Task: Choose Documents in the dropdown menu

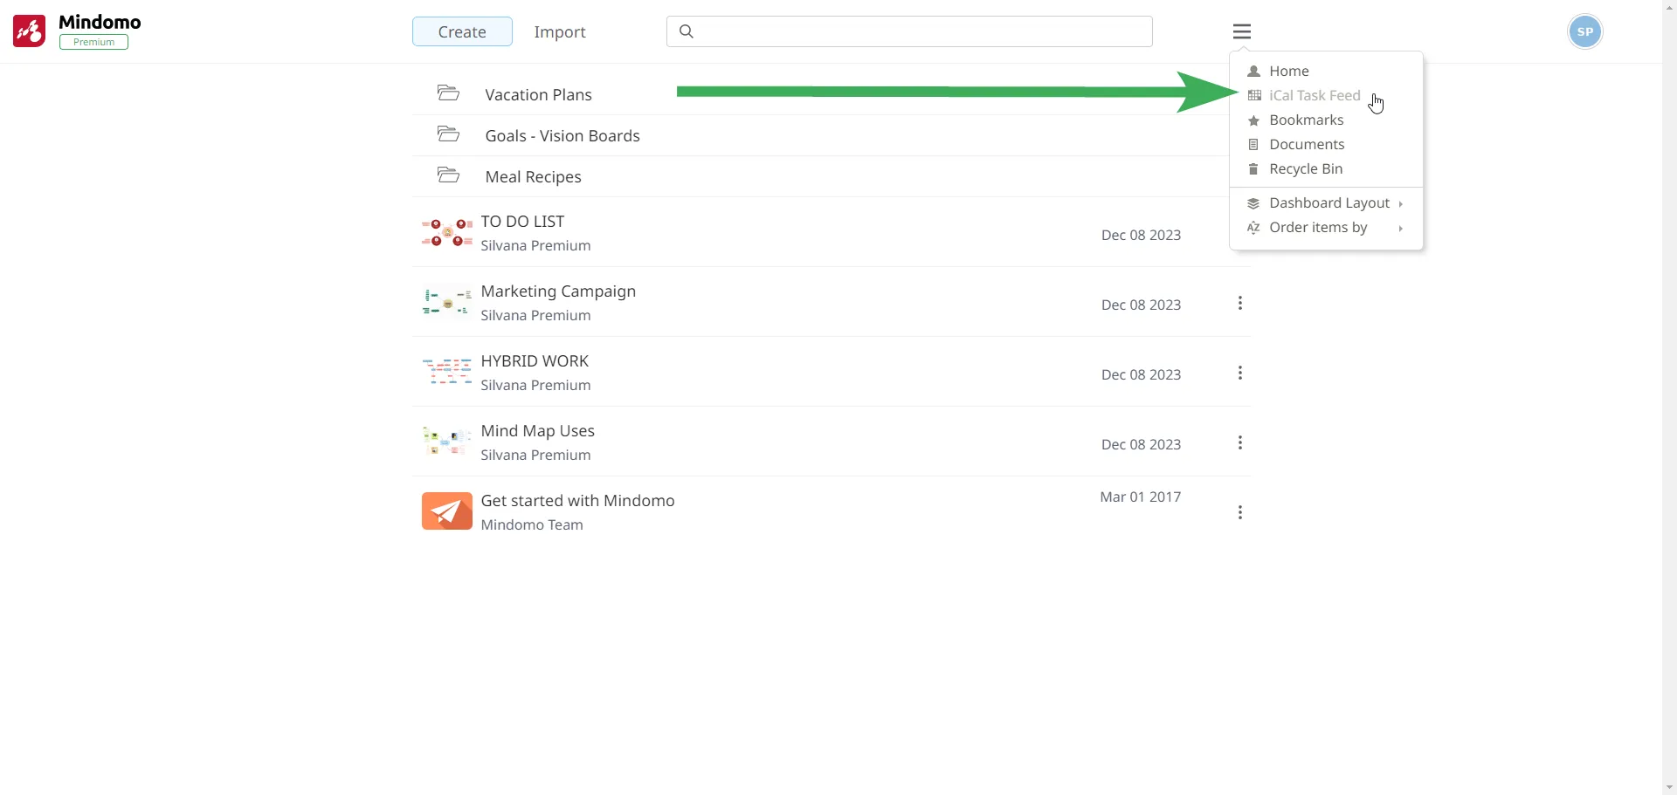Action: point(1306,145)
